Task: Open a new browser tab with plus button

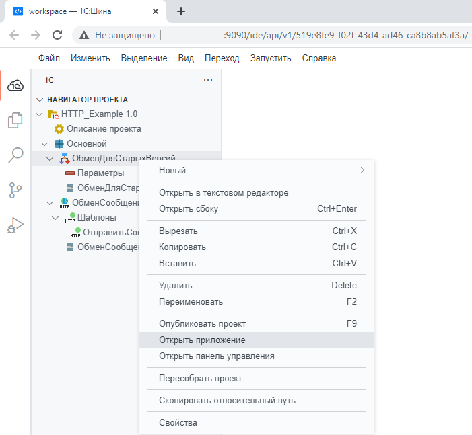Action: coord(180,11)
